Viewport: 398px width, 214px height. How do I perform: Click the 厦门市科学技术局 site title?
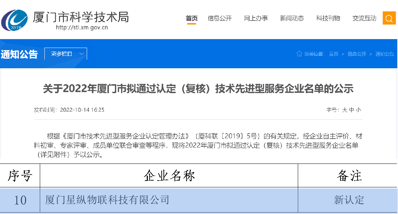(x=81, y=16)
